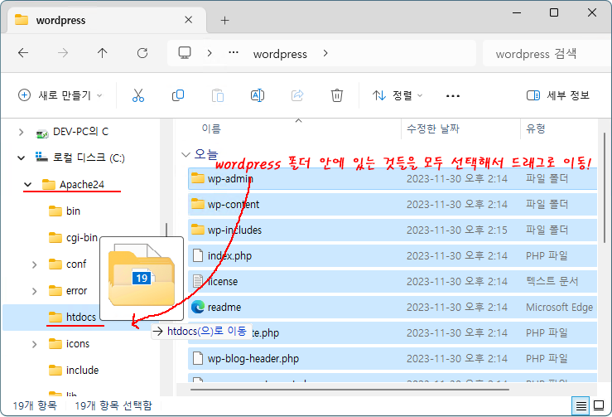Sort by 유형 column header

point(536,128)
